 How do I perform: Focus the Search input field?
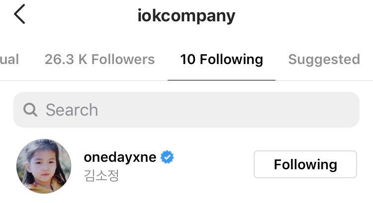(186, 110)
